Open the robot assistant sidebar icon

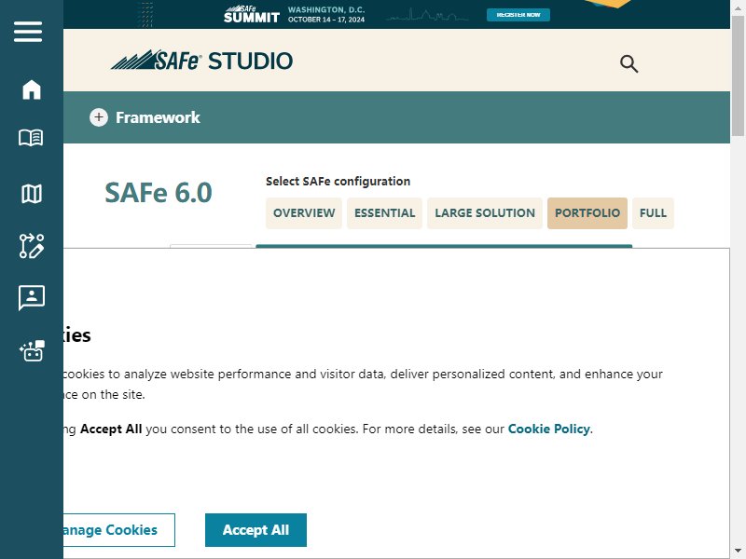click(x=32, y=351)
